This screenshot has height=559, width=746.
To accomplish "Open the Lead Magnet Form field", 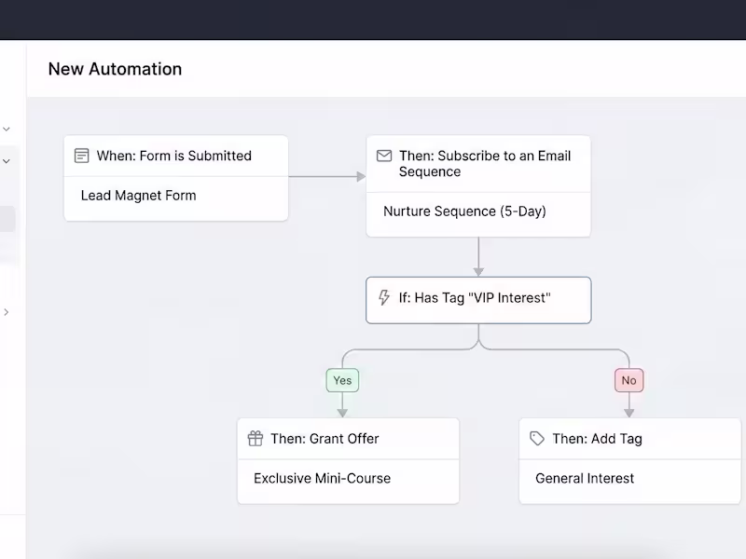I will coord(139,196).
